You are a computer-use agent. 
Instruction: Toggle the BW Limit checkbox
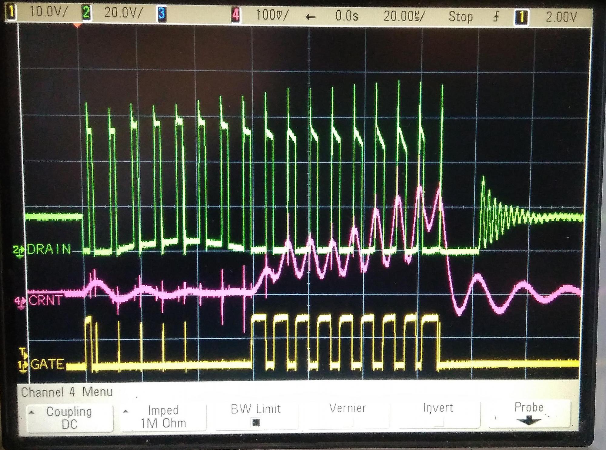(256, 422)
